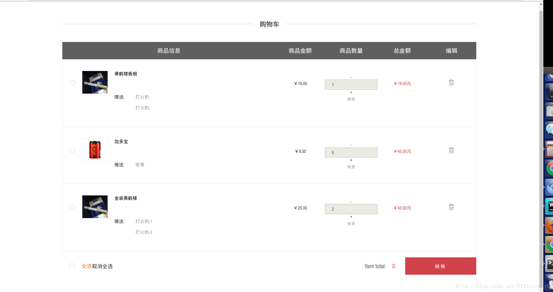The width and height of the screenshot is (553, 292).
Task: Click the 总金额 column header
Action: [x=402, y=51]
